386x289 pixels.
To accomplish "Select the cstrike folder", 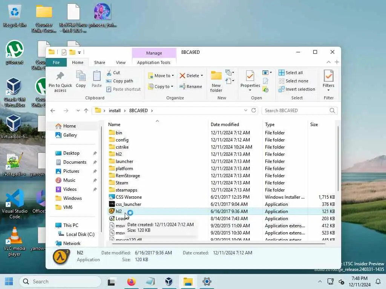I will 122,147.
